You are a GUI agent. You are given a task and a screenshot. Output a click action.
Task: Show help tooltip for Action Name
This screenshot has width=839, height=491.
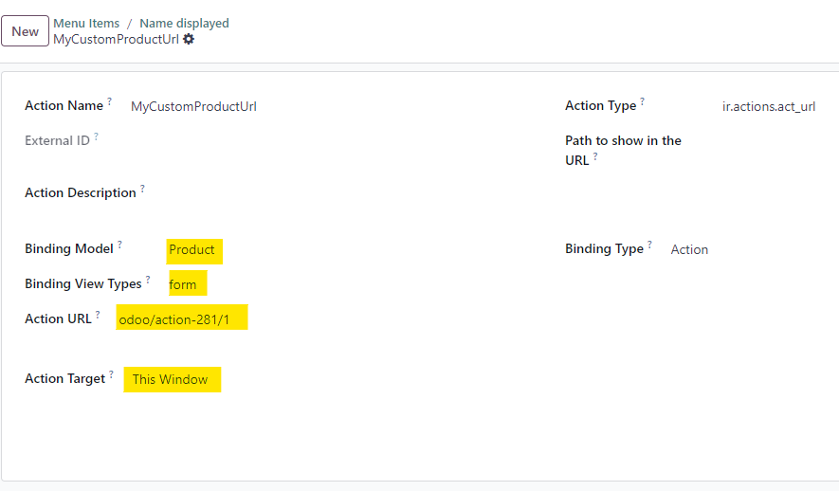pyautogui.click(x=109, y=100)
